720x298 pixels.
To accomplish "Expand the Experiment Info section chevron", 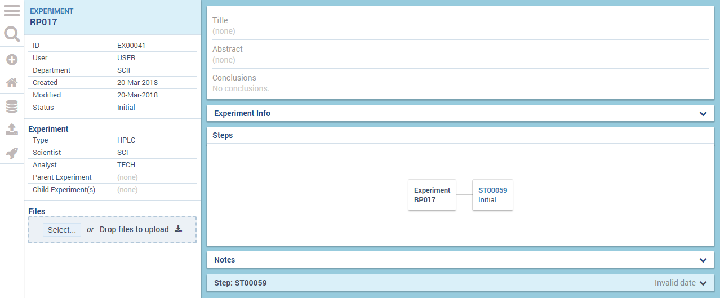I will [703, 114].
